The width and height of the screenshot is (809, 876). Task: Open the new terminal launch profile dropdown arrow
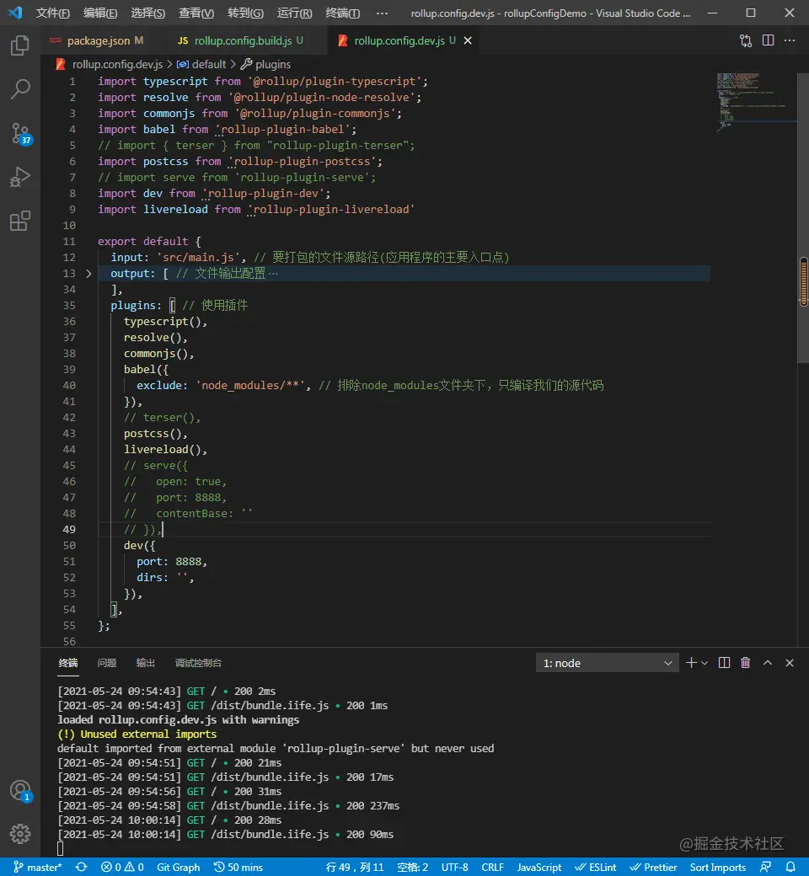[705, 663]
